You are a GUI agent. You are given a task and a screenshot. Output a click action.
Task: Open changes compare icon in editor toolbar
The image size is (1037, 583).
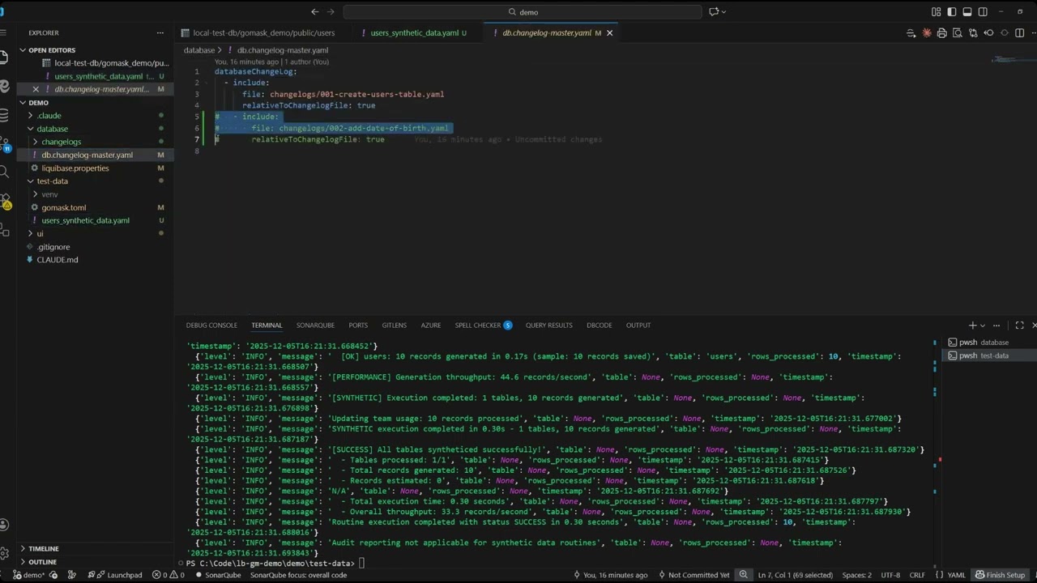(973, 33)
